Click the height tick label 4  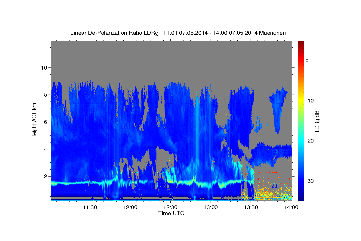[x=46, y=149]
